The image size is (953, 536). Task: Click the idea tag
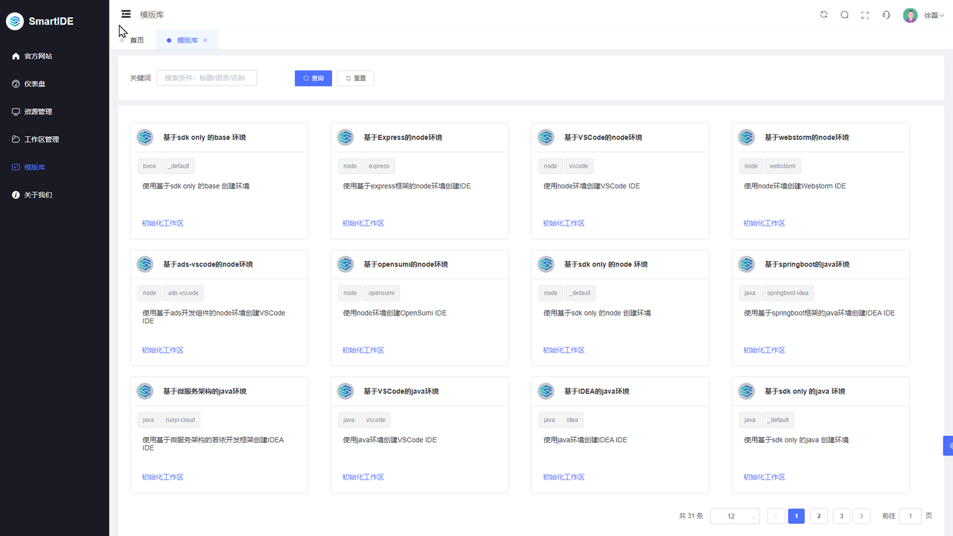tap(572, 420)
